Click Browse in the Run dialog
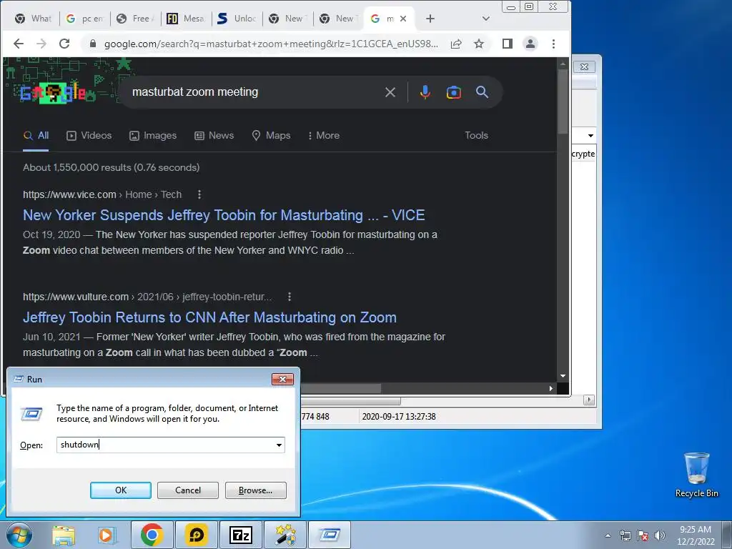This screenshot has width=732, height=549. [255, 490]
